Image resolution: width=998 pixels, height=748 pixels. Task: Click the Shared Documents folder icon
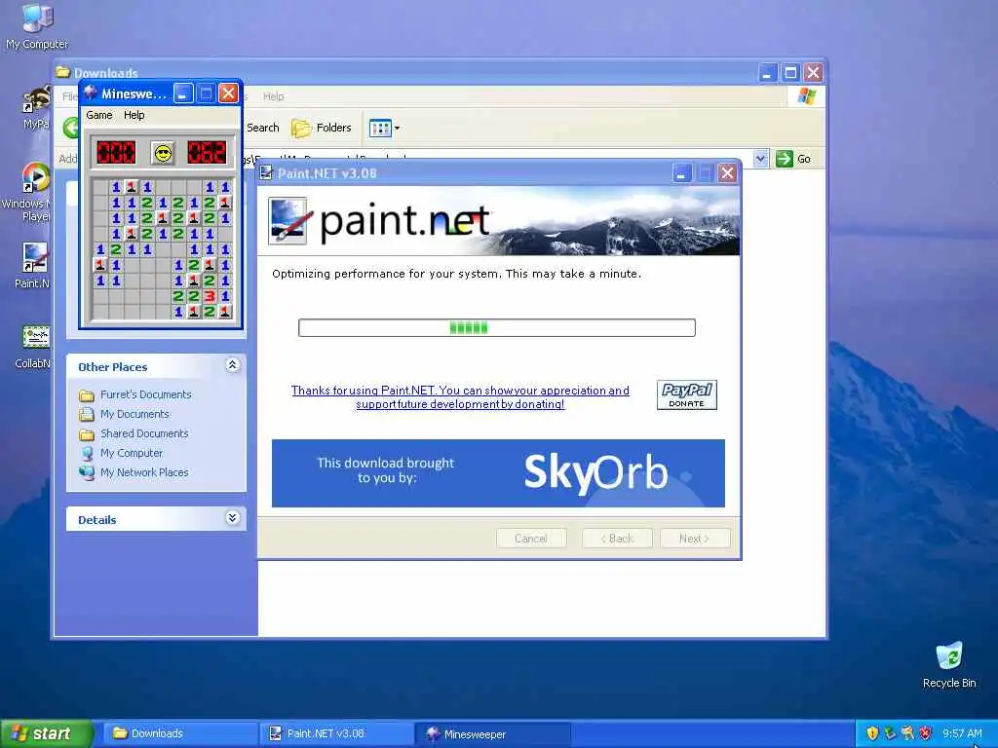(x=87, y=434)
